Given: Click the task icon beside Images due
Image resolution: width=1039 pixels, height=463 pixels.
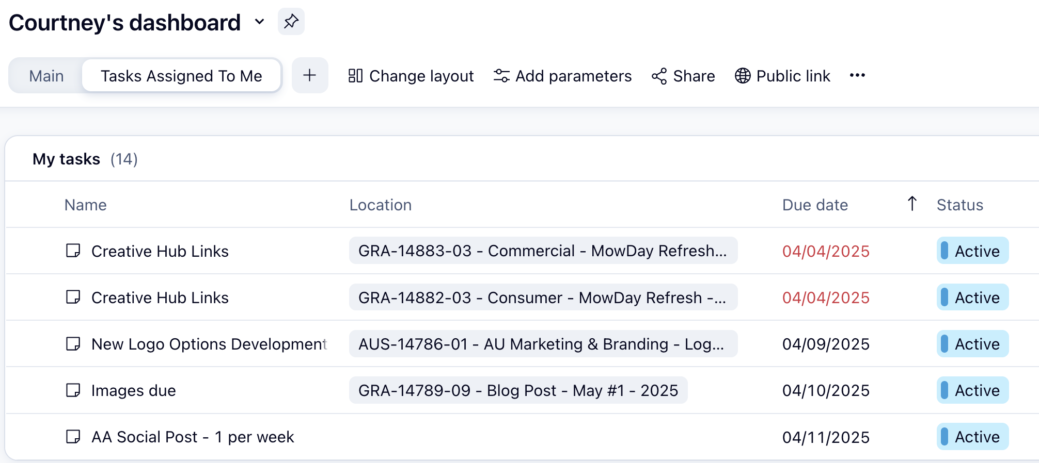Looking at the screenshot, I should 73,390.
